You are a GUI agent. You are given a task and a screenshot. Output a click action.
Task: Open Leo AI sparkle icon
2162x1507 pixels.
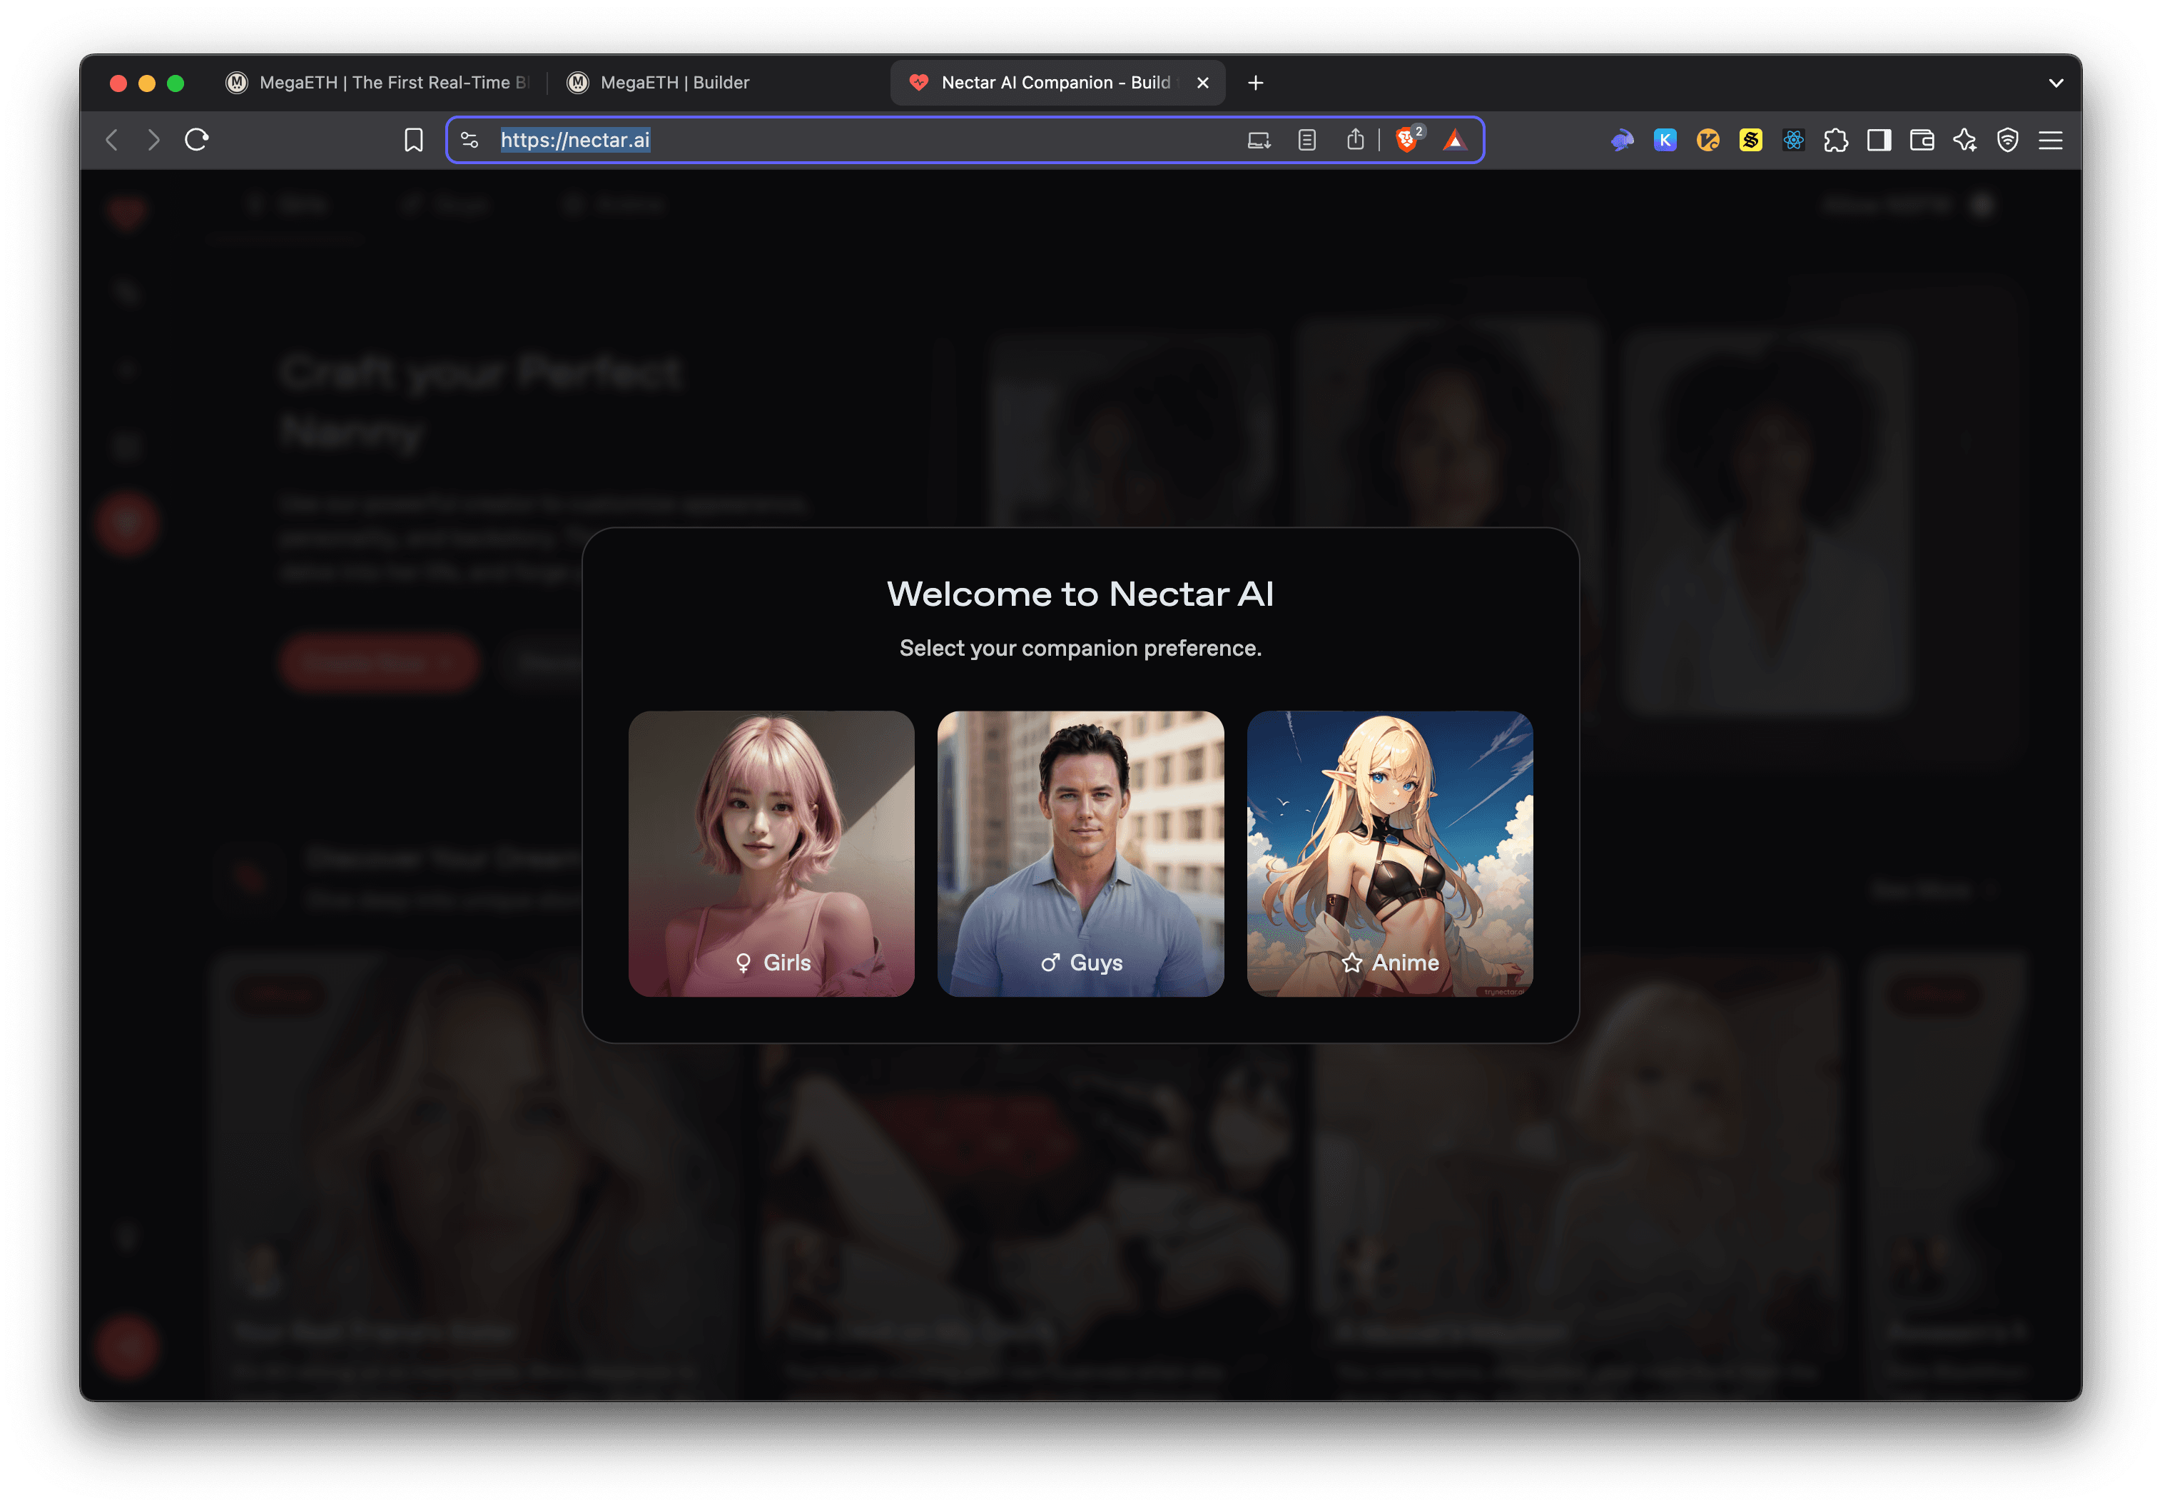(x=1965, y=141)
